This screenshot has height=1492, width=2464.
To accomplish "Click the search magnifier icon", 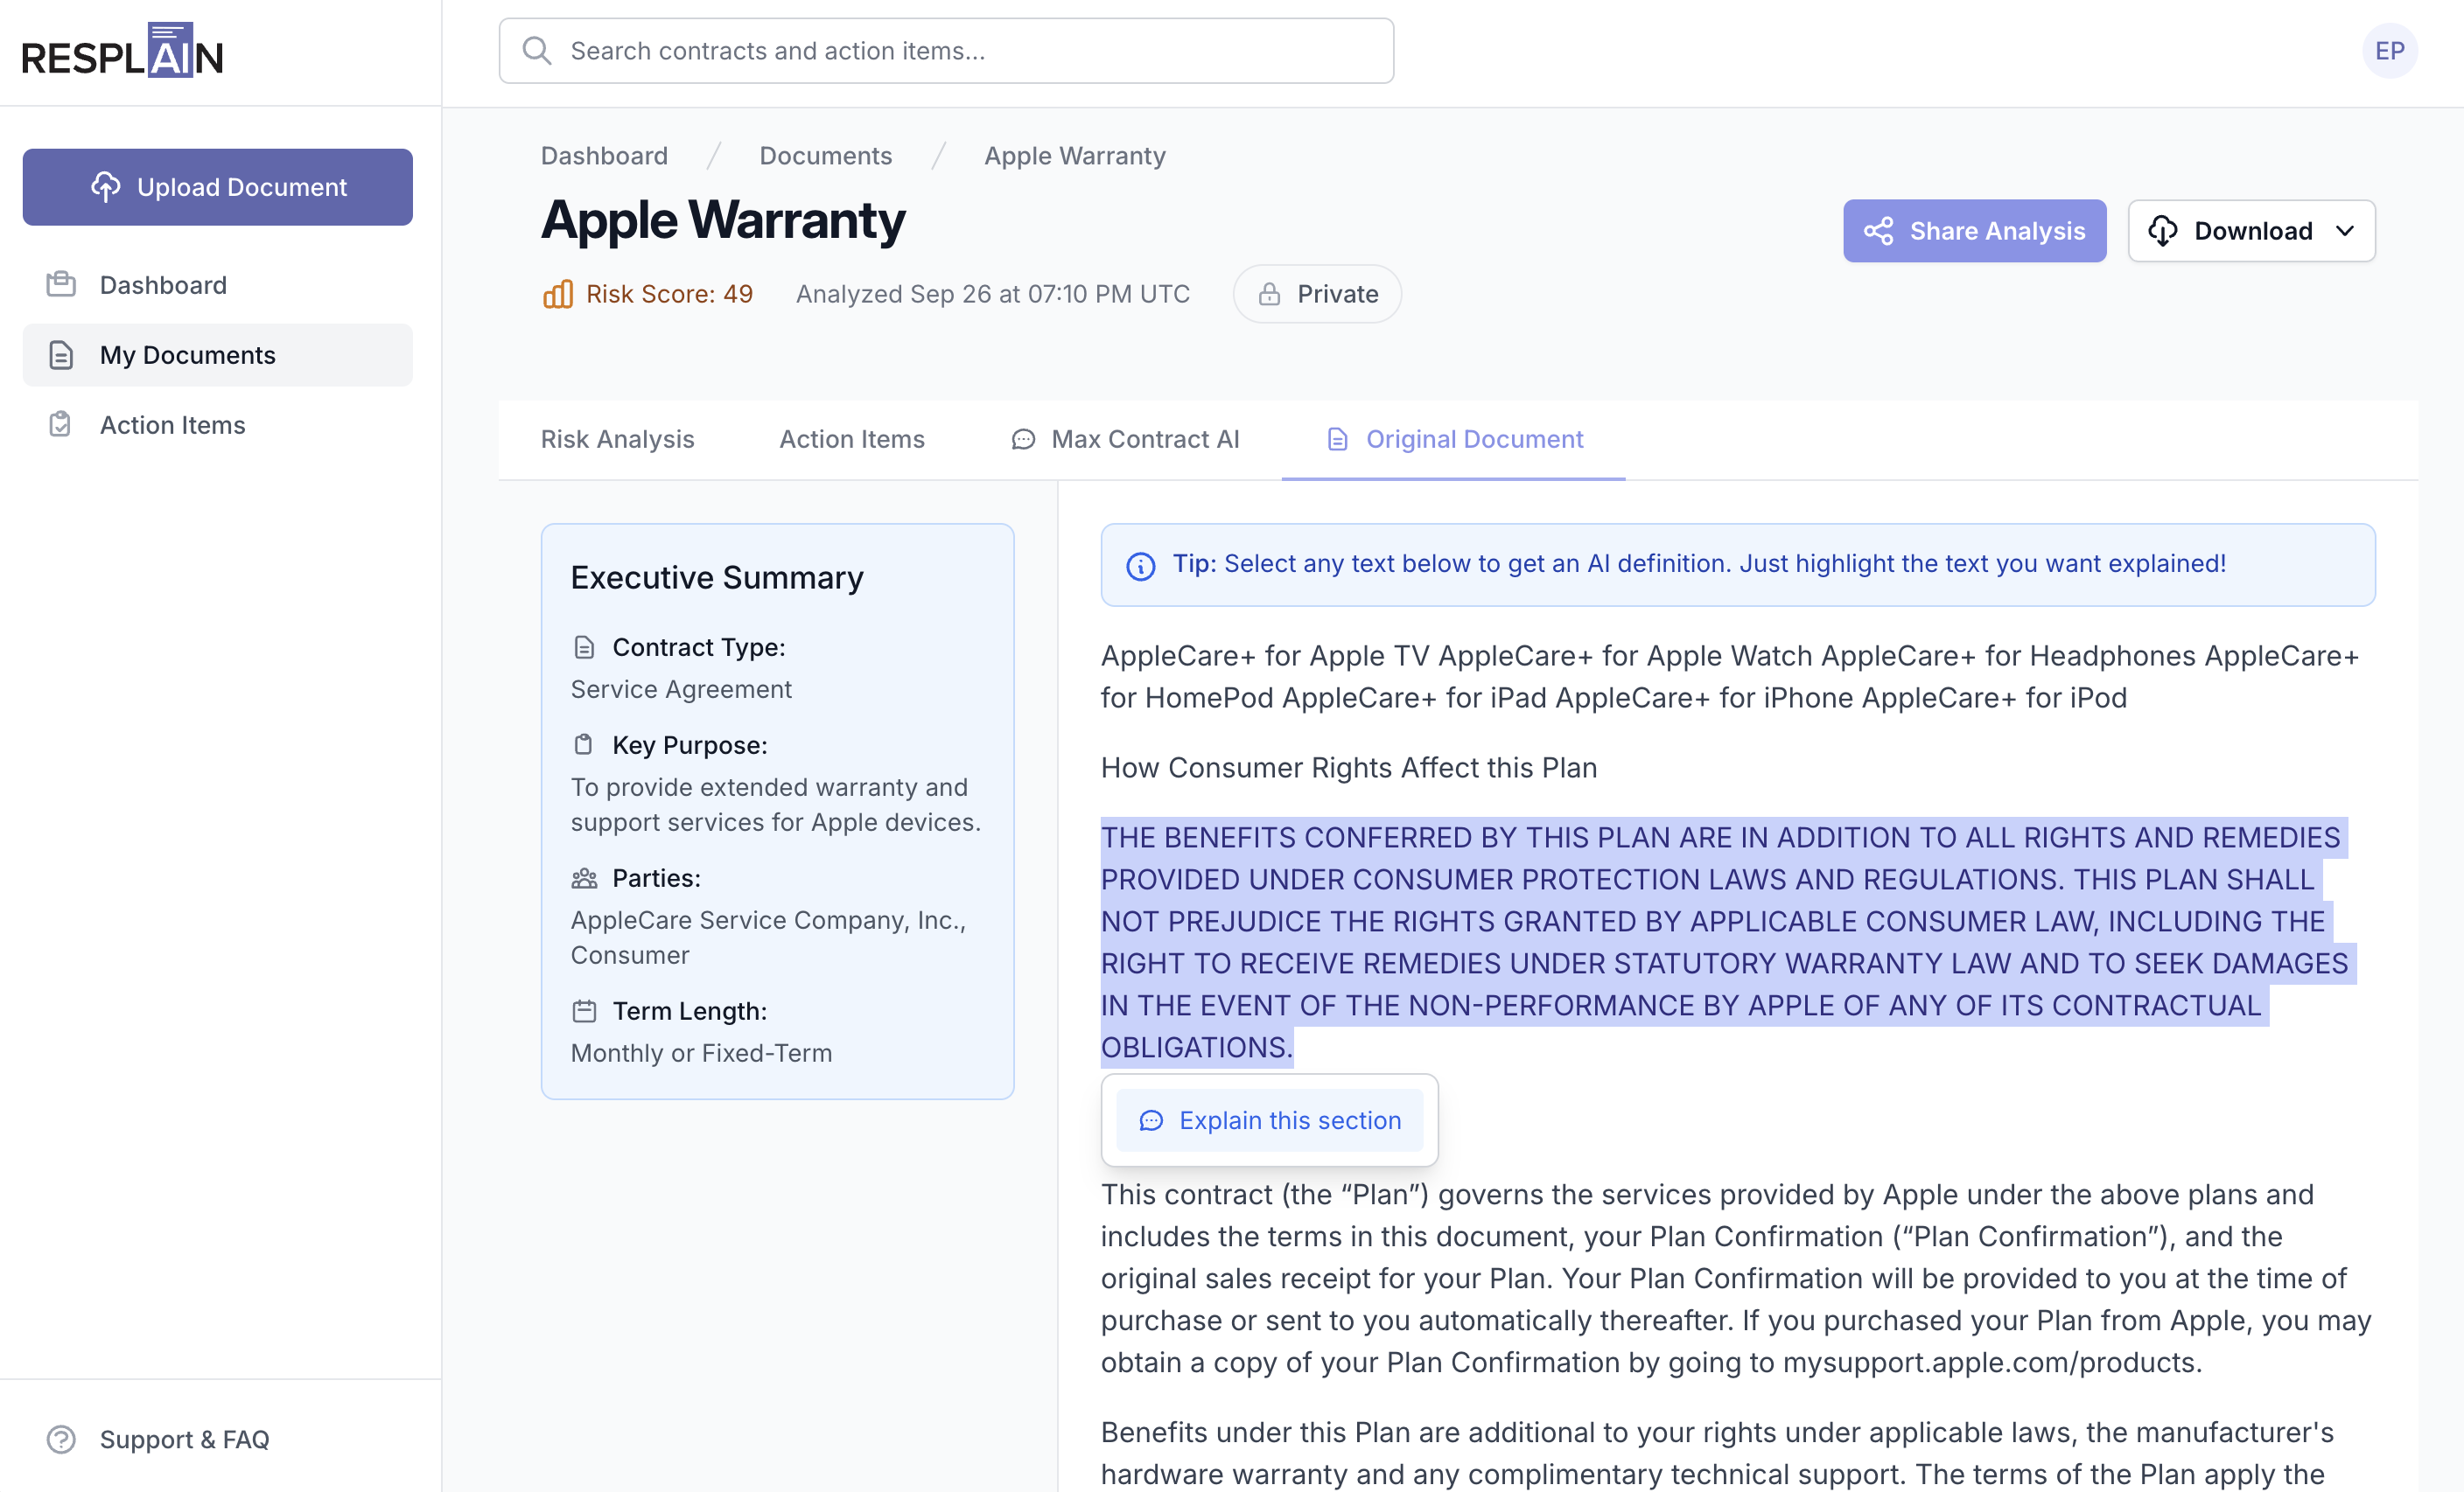I will [x=537, y=51].
